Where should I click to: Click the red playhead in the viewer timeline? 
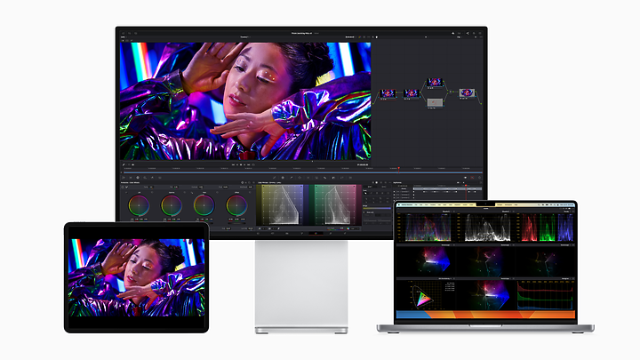coord(399,169)
